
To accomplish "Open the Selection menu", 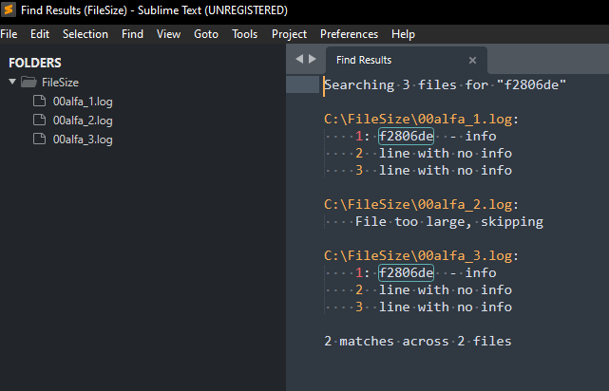I will pos(86,34).
